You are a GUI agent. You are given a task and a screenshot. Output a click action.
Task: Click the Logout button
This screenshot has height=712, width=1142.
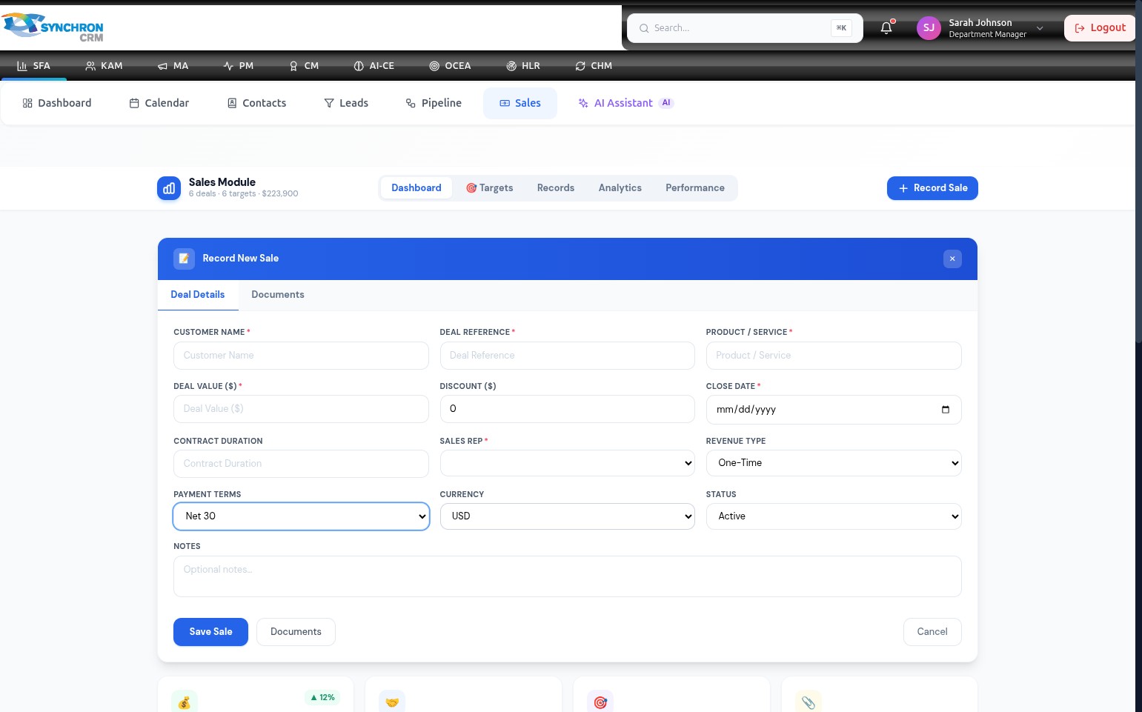1100,28
